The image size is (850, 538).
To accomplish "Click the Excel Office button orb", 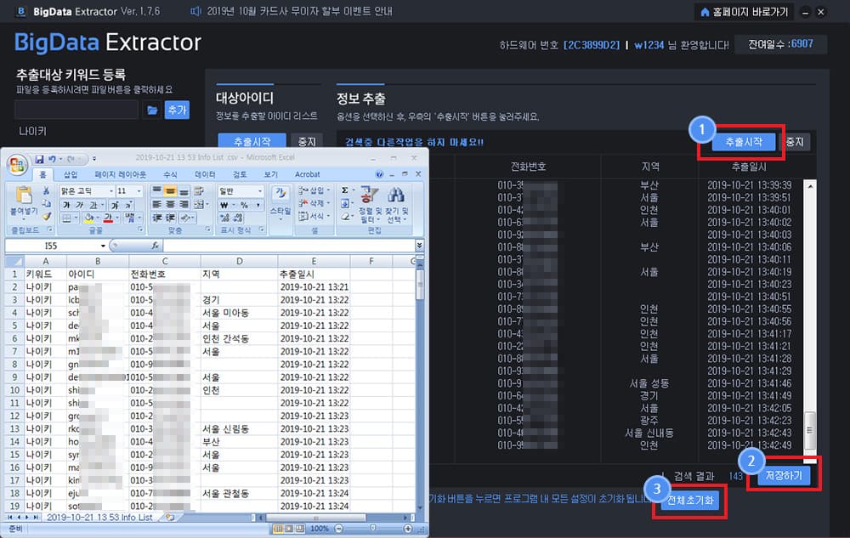I will coord(17,164).
